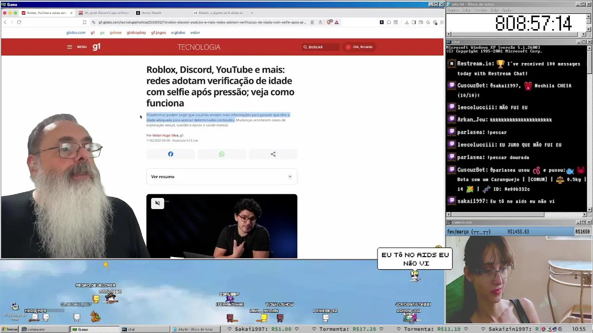Switch to Discord's age verification tab
Image resolution: width=593 pixels, height=333 pixels.
click(104, 13)
